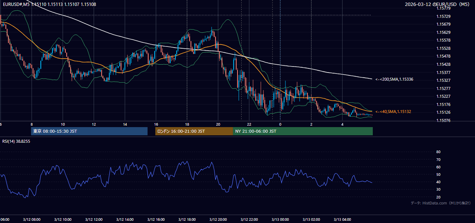
Task: Click the 3/12 12:00 bottom time label
Action: 94,219
